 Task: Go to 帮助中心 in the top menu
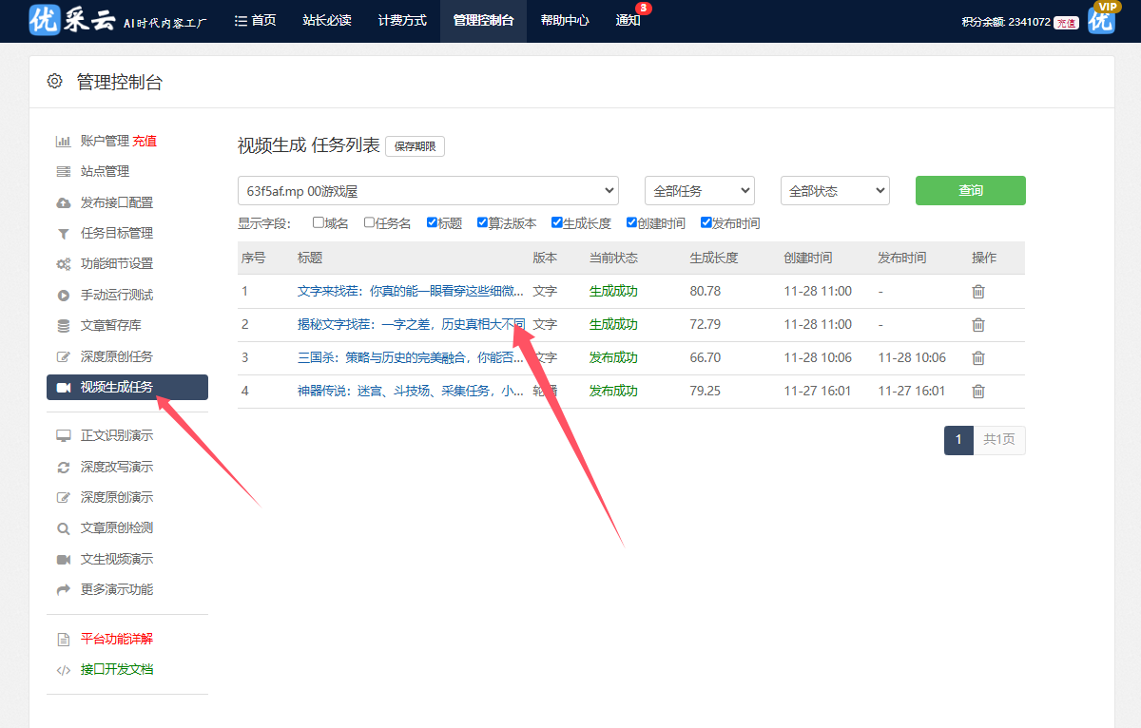565,21
